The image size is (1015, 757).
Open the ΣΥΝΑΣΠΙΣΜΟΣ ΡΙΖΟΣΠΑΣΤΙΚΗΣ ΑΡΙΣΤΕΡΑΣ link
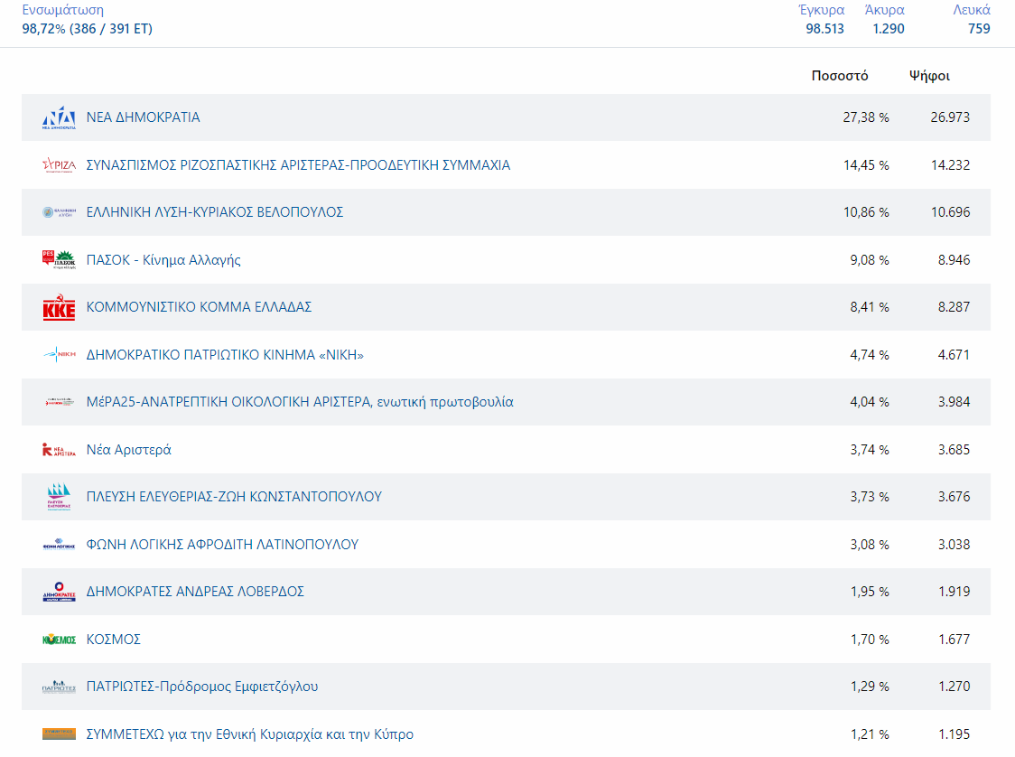[x=298, y=165]
